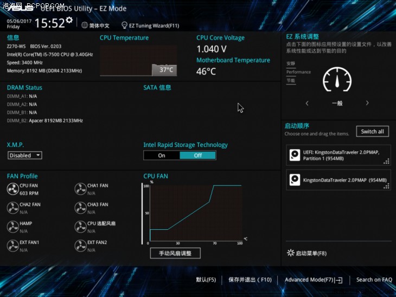
Task: Click the 15:52 clock display
Action: tap(50, 23)
